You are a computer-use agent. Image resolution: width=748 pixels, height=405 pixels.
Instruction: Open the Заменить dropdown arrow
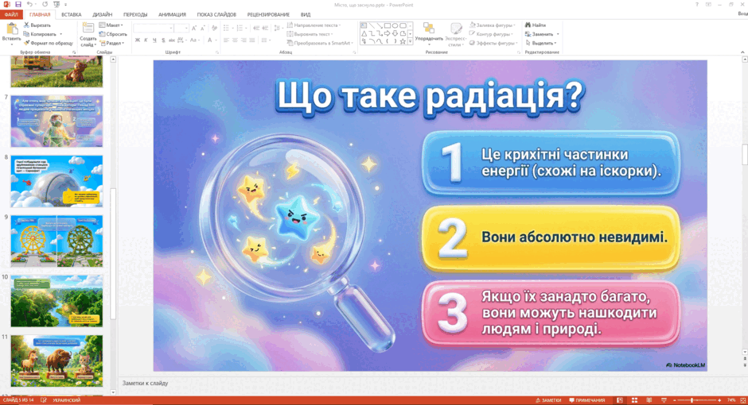point(558,34)
